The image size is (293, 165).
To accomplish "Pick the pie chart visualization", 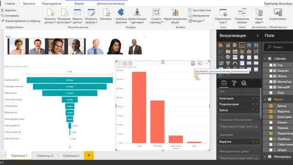I will (x=228, y=57).
